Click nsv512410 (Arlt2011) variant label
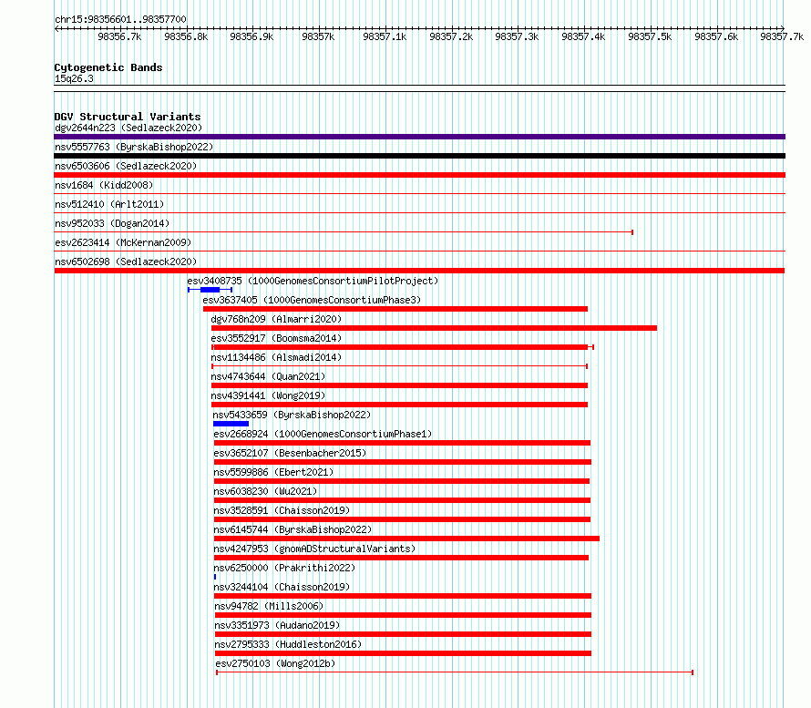 coord(109,204)
